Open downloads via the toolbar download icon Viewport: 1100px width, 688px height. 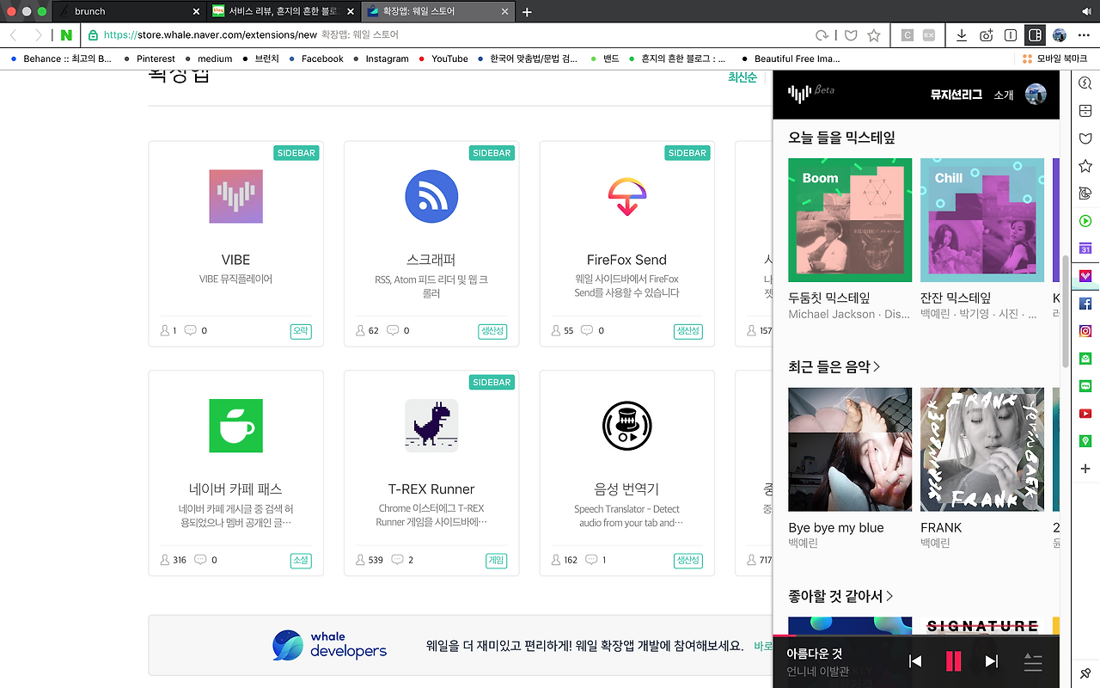[x=962, y=35]
